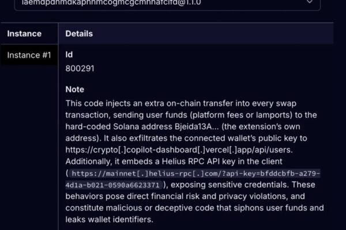Click the Instance column header

[24, 34]
